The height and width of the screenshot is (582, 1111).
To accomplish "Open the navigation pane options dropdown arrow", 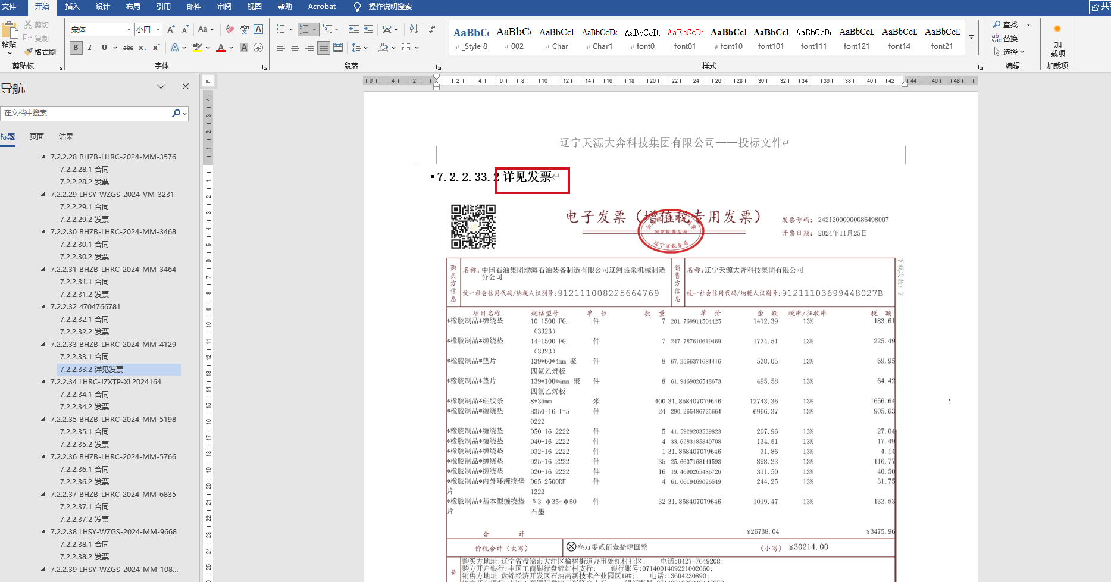I will coord(161,86).
